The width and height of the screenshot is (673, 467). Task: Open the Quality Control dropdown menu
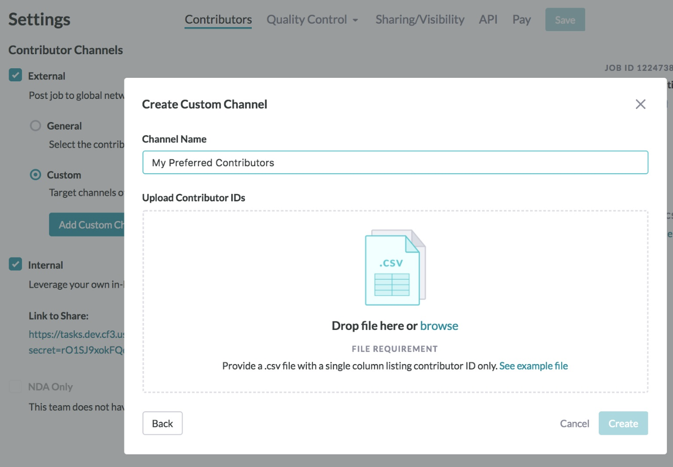(312, 20)
